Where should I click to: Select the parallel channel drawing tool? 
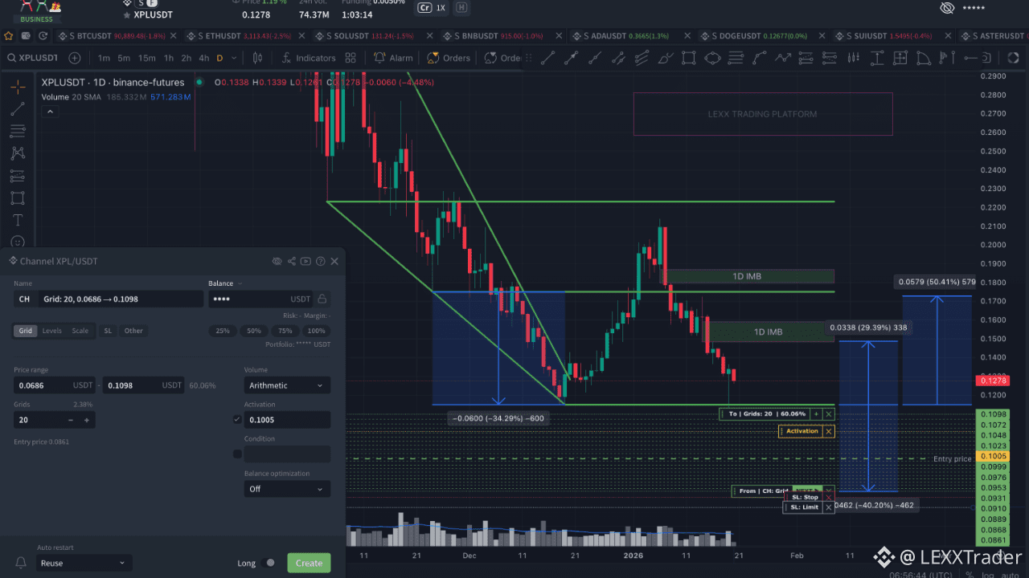(618, 58)
